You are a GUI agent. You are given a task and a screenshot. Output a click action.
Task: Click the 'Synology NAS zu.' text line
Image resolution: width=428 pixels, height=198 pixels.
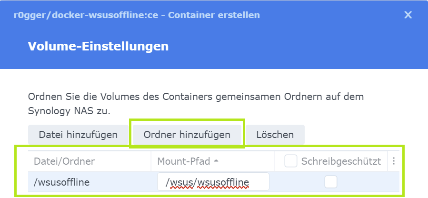[x=69, y=110]
